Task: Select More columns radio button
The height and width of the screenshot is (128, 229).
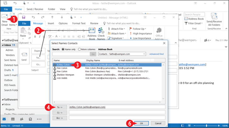Action: [x=79, y=49]
